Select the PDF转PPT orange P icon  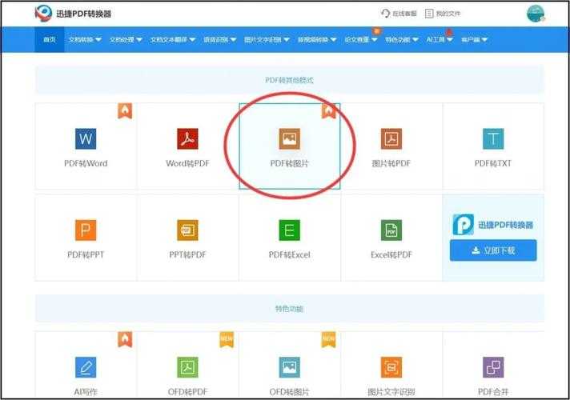[x=86, y=230]
